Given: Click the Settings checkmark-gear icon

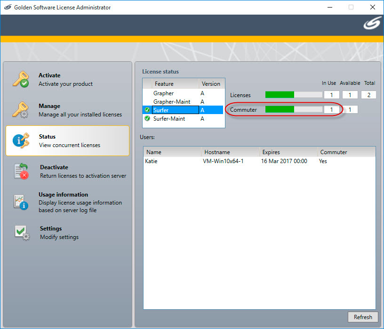Looking at the screenshot, I should (22, 232).
